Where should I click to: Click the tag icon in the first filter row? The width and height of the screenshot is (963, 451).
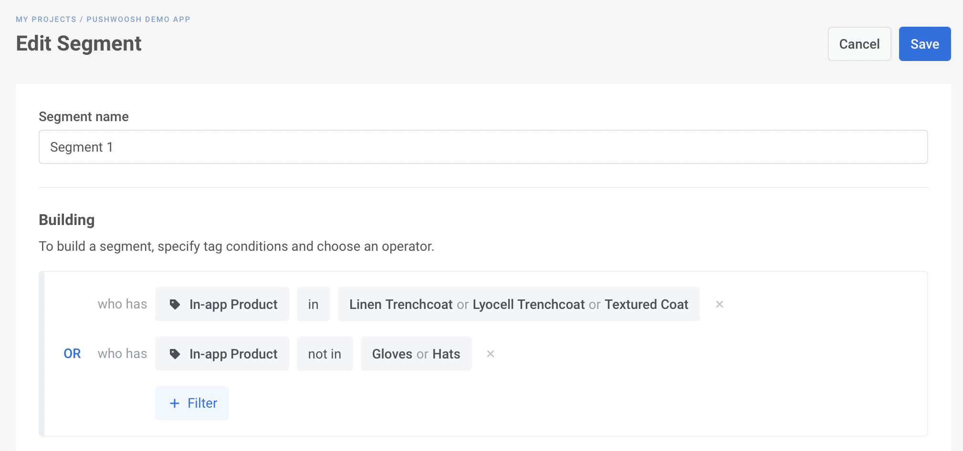coord(175,304)
